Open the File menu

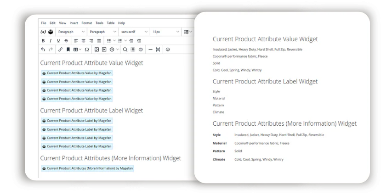(44, 23)
